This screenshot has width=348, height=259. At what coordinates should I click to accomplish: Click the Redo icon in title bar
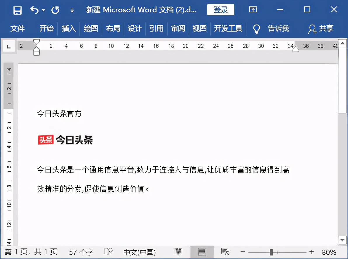55,10
